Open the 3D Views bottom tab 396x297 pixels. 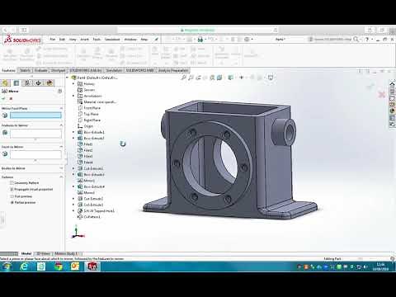(43, 253)
